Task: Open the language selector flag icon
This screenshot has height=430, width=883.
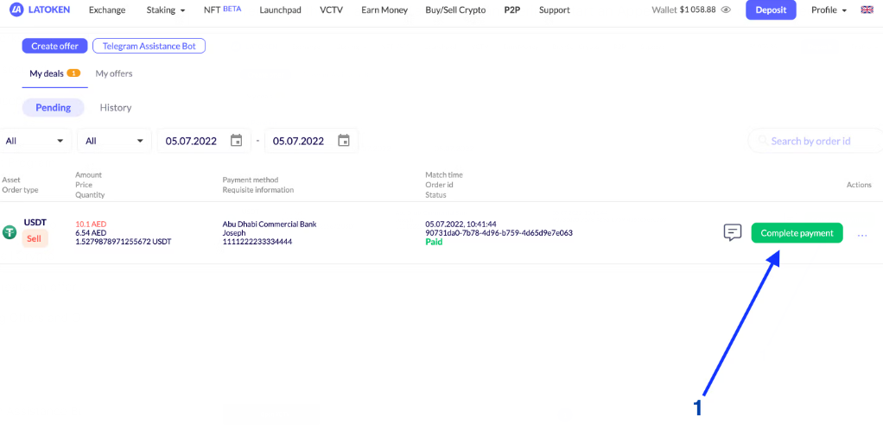Action: point(867,10)
